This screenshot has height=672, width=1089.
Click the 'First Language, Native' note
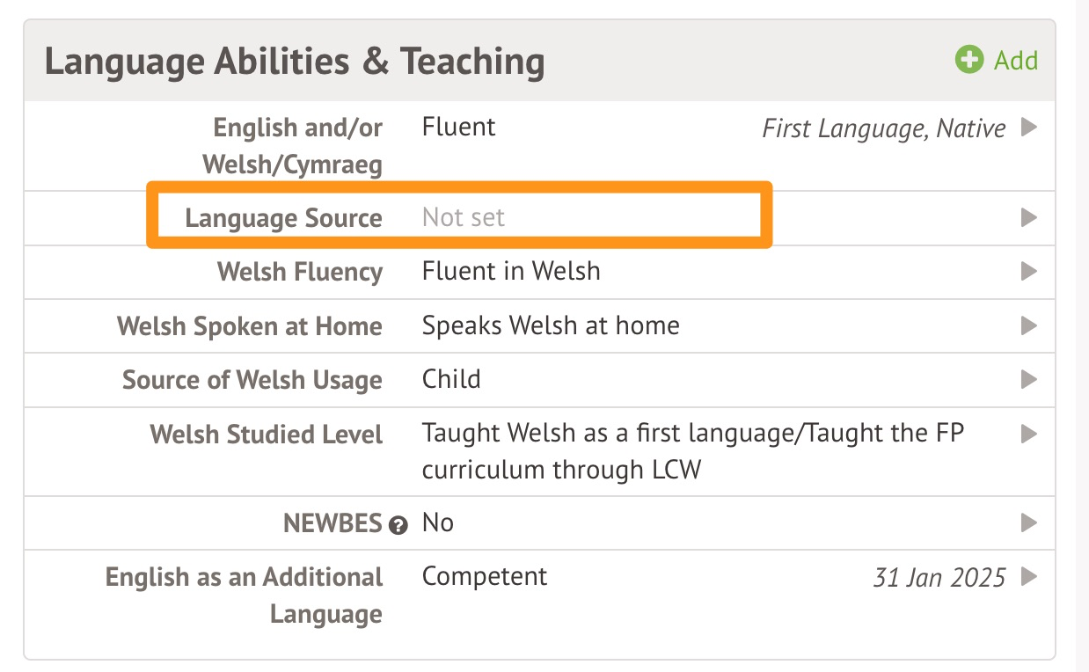tap(883, 128)
